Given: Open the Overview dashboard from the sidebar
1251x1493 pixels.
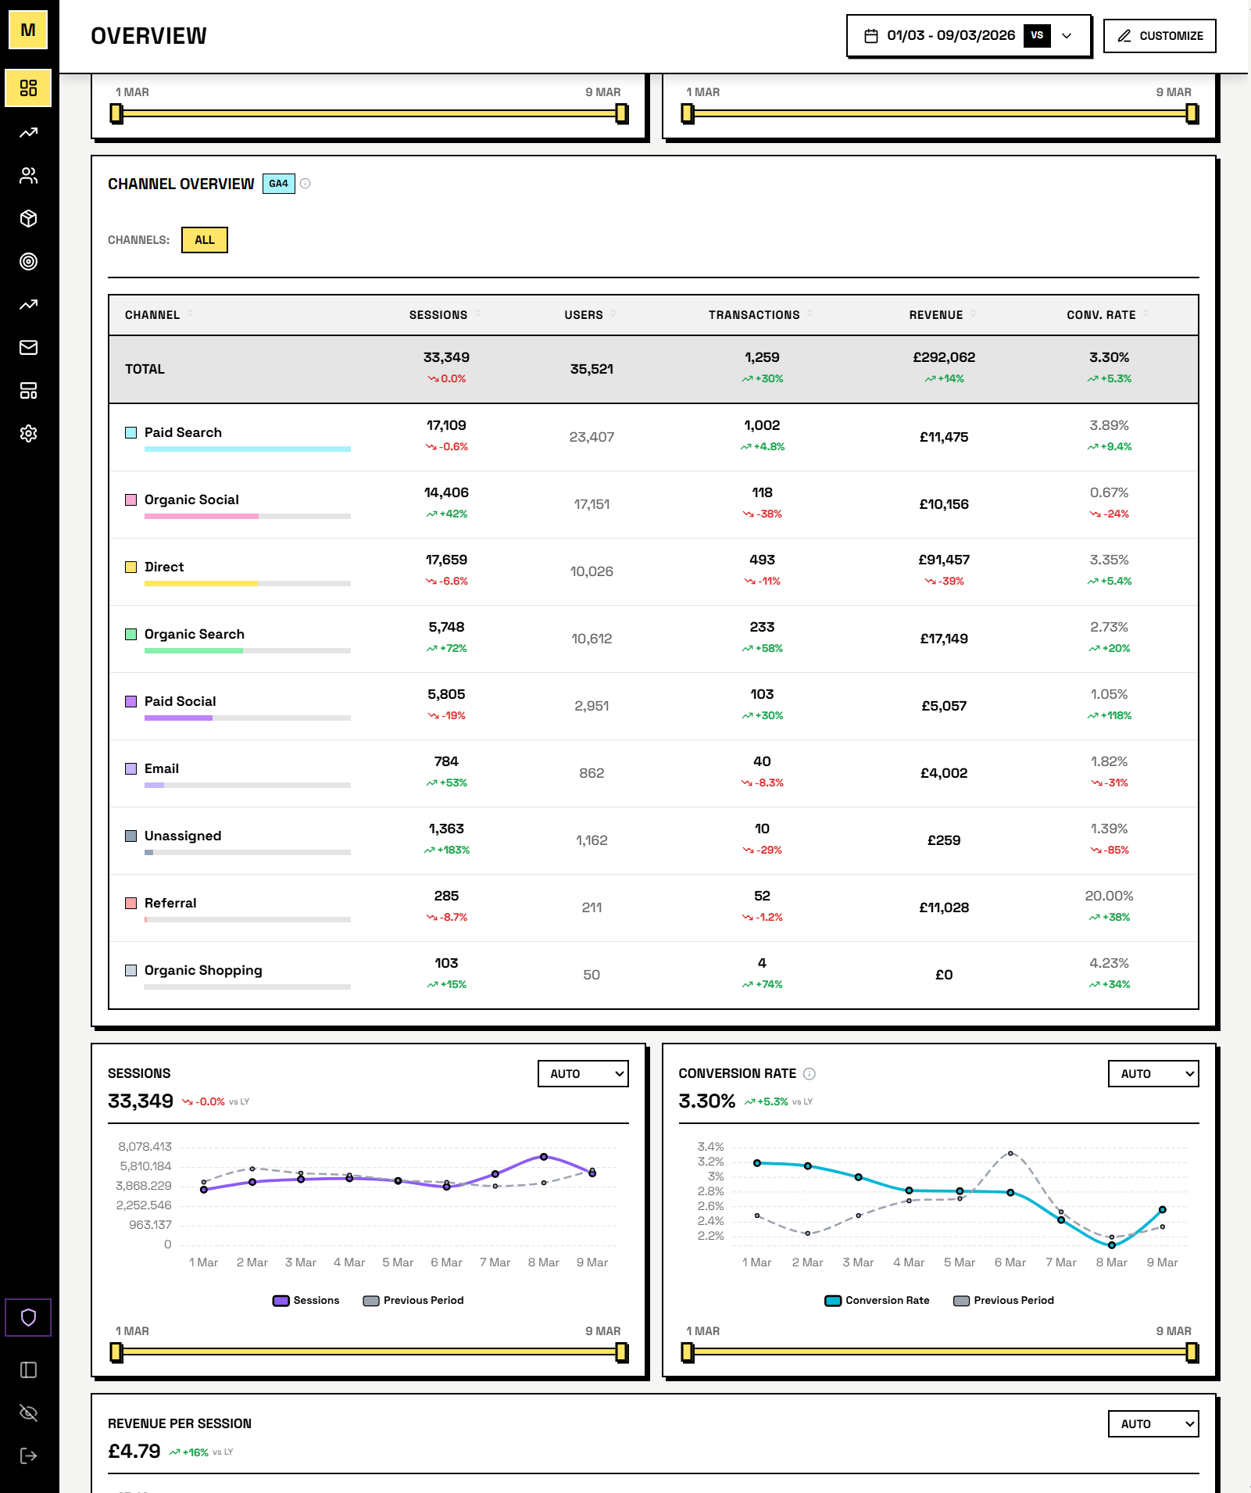Looking at the screenshot, I should coord(28,88).
